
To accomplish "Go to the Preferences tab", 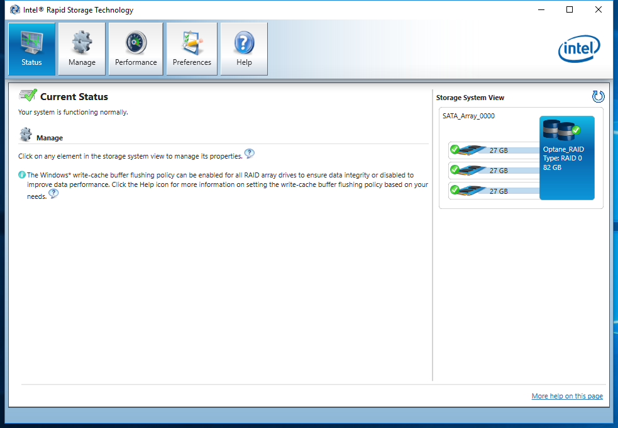I will [192, 49].
